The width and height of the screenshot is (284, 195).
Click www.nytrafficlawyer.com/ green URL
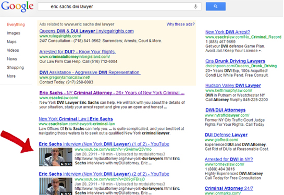(x=227, y=115)
